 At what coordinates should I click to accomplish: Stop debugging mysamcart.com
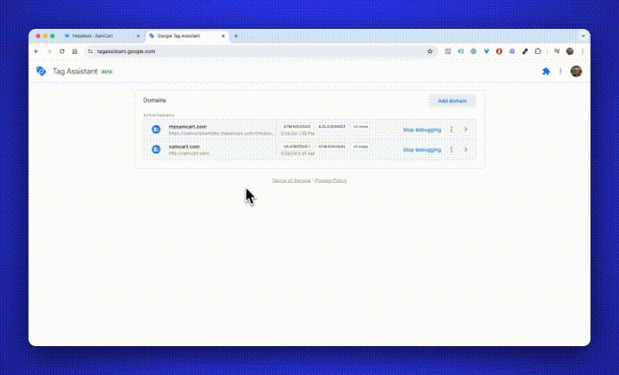421,130
